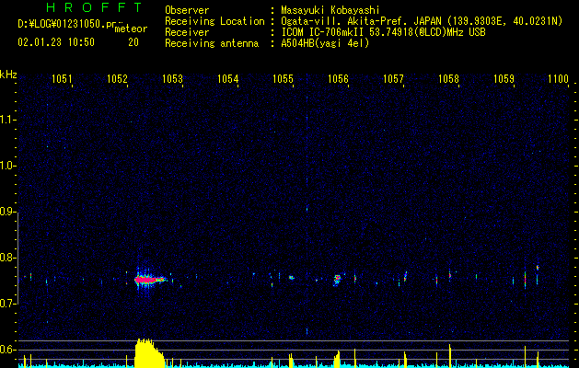Click the date and time 02.01.23 10:50
Viewport: 579px width, 368px height.
[56, 42]
